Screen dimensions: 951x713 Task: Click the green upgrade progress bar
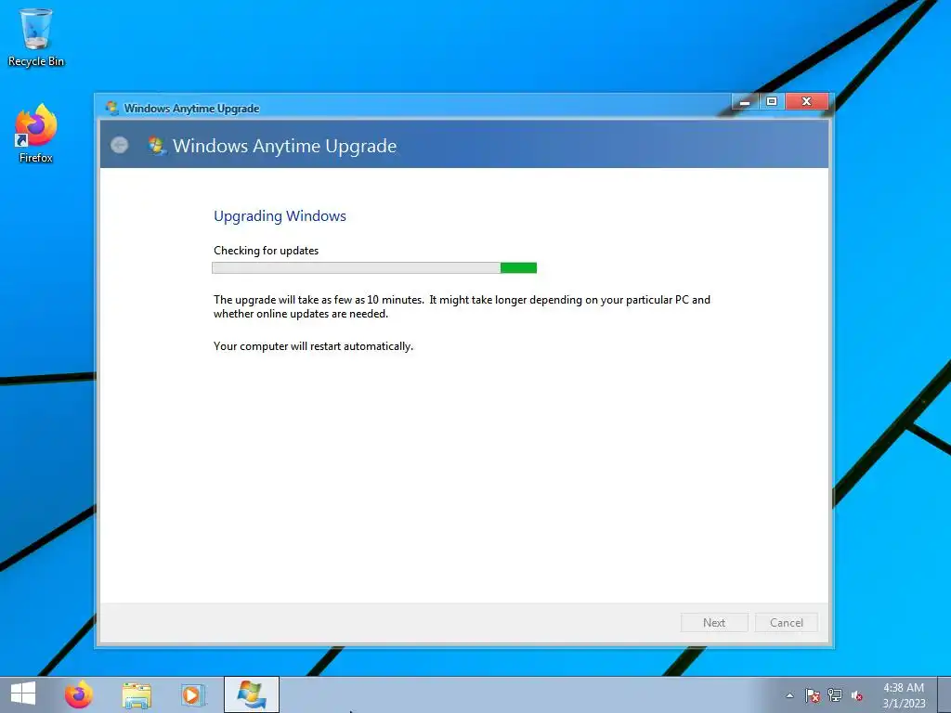pos(374,268)
